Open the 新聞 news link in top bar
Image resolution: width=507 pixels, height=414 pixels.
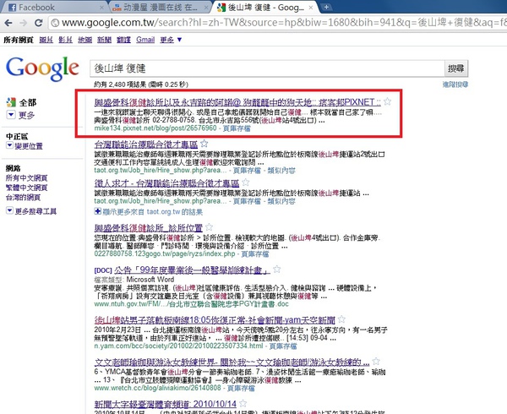(x=104, y=40)
